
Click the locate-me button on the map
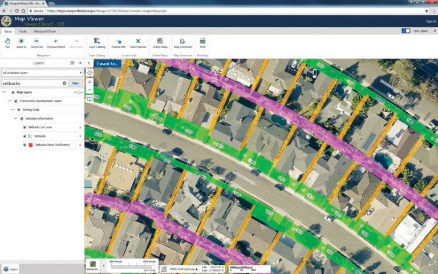[x=90, y=73]
